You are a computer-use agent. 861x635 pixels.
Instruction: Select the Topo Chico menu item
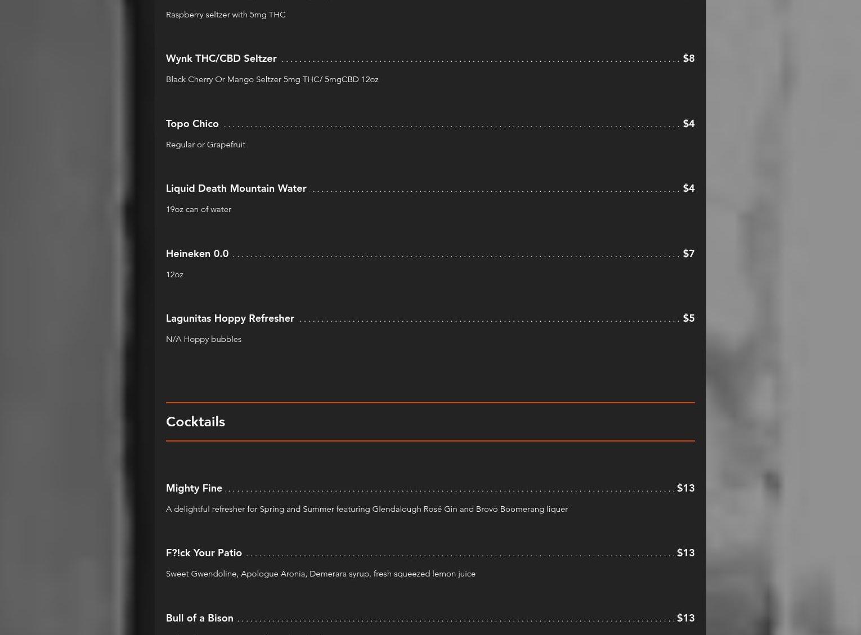192,124
